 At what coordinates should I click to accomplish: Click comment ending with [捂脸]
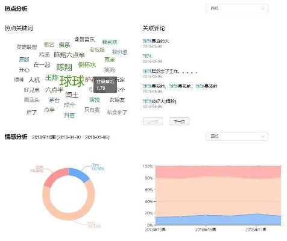coord(159,101)
